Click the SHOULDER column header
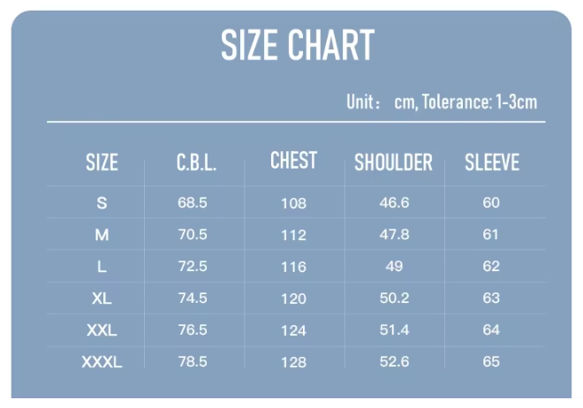Screen dimensions: 583x408 point(393,162)
